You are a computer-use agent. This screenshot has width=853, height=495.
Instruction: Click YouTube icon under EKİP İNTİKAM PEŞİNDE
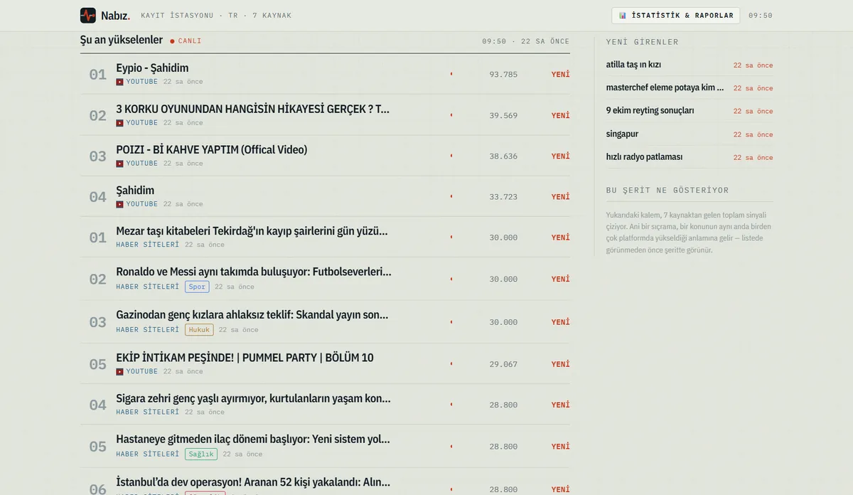tap(119, 371)
